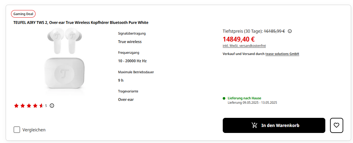
Task: Open tease solutions GmbH seller link
Action: pyautogui.click(x=282, y=54)
